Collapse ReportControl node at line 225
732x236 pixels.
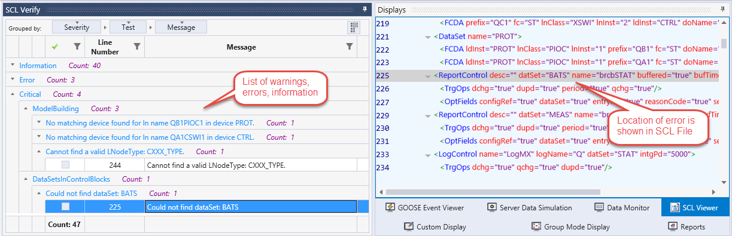click(x=428, y=76)
